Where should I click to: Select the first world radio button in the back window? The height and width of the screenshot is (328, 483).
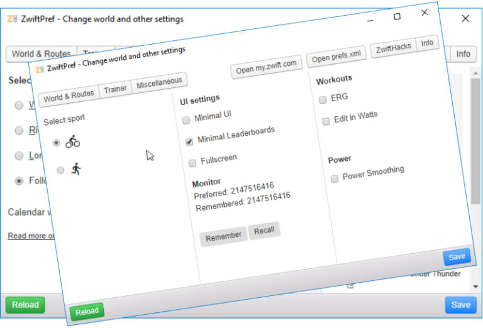(x=19, y=105)
